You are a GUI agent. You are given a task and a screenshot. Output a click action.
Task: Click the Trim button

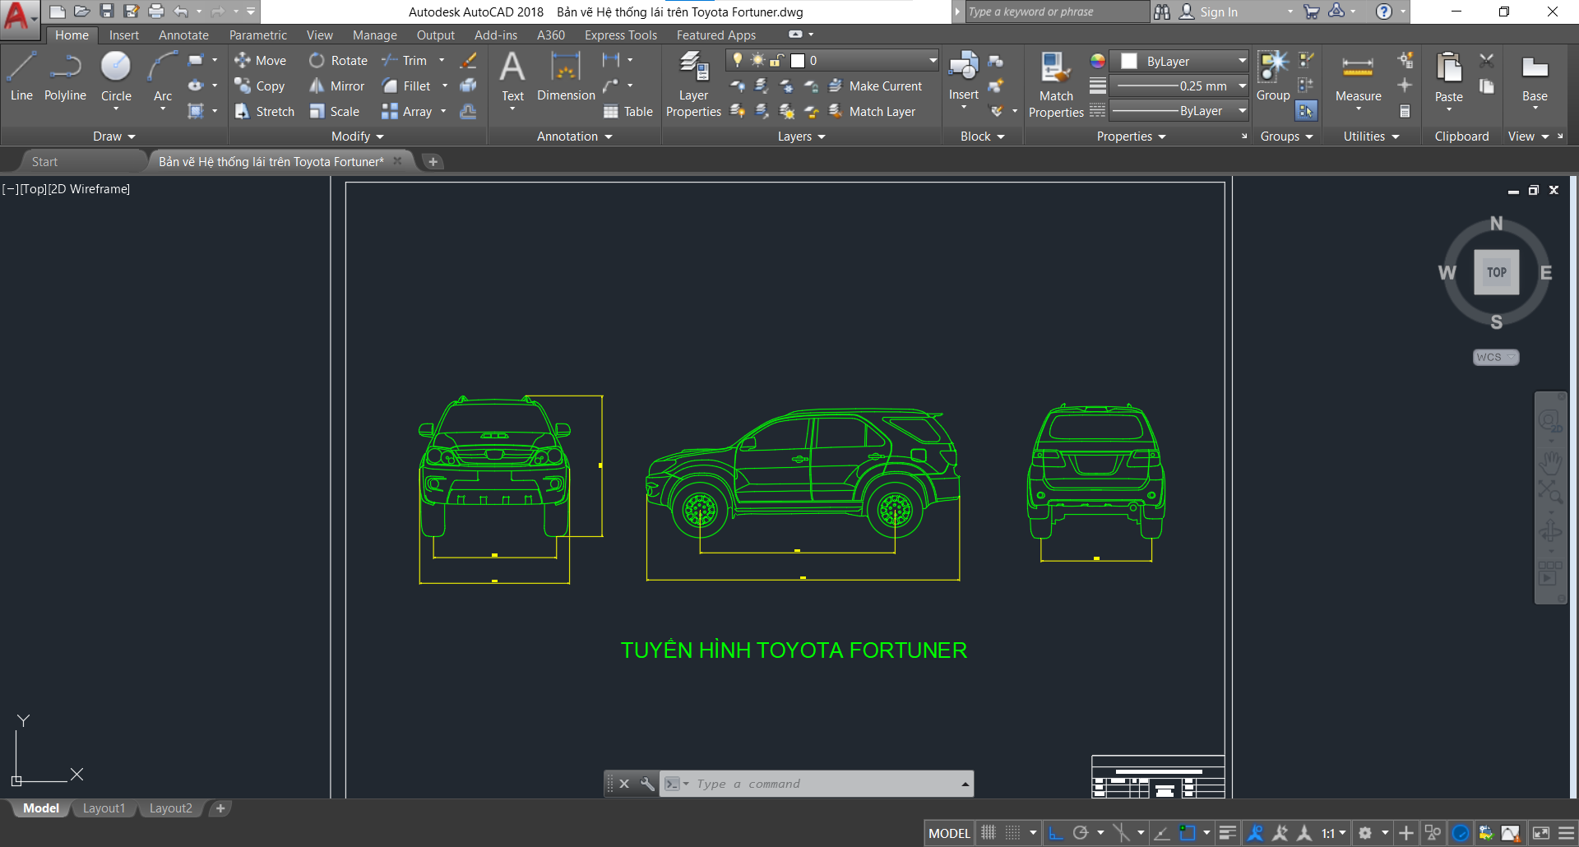point(405,61)
